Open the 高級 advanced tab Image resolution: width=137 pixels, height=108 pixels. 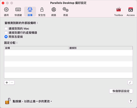(x=65, y=12)
